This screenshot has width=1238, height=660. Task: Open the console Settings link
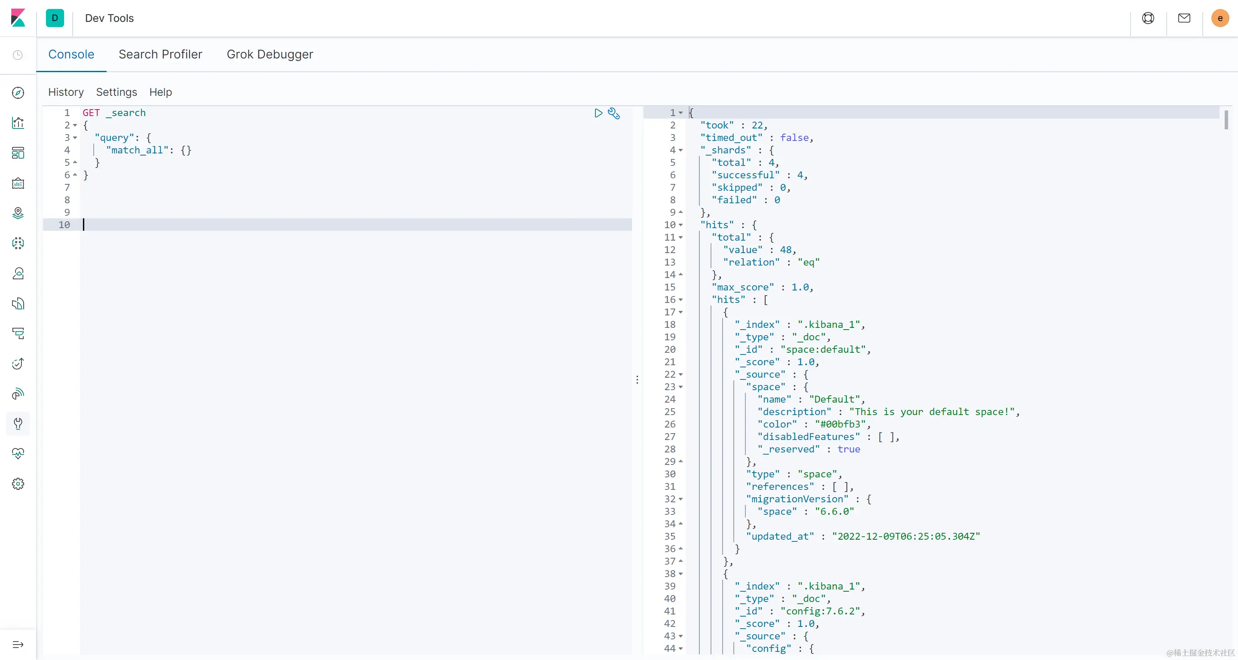[116, 92]
